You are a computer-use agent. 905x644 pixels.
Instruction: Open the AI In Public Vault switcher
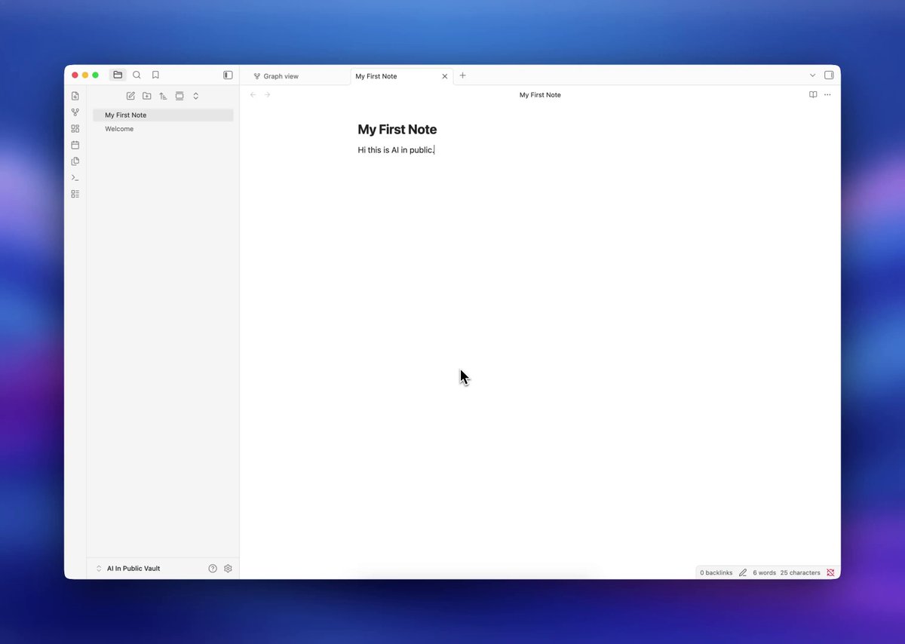coord(128,569)
